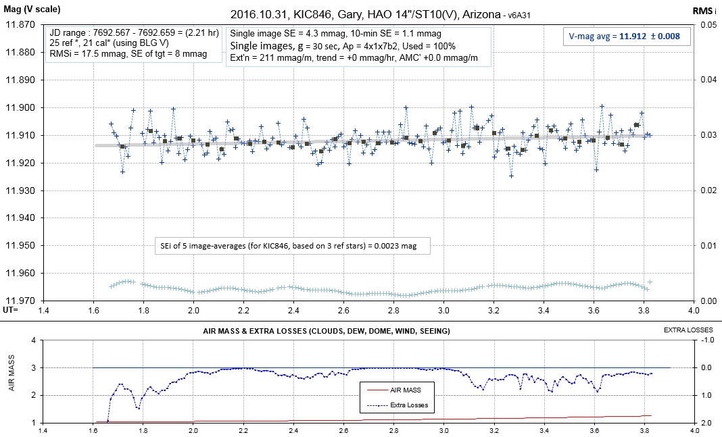Select the 25 ref *, 21 cal* line
The height and width of the screenshot is (437, 722).
(109, 43)
